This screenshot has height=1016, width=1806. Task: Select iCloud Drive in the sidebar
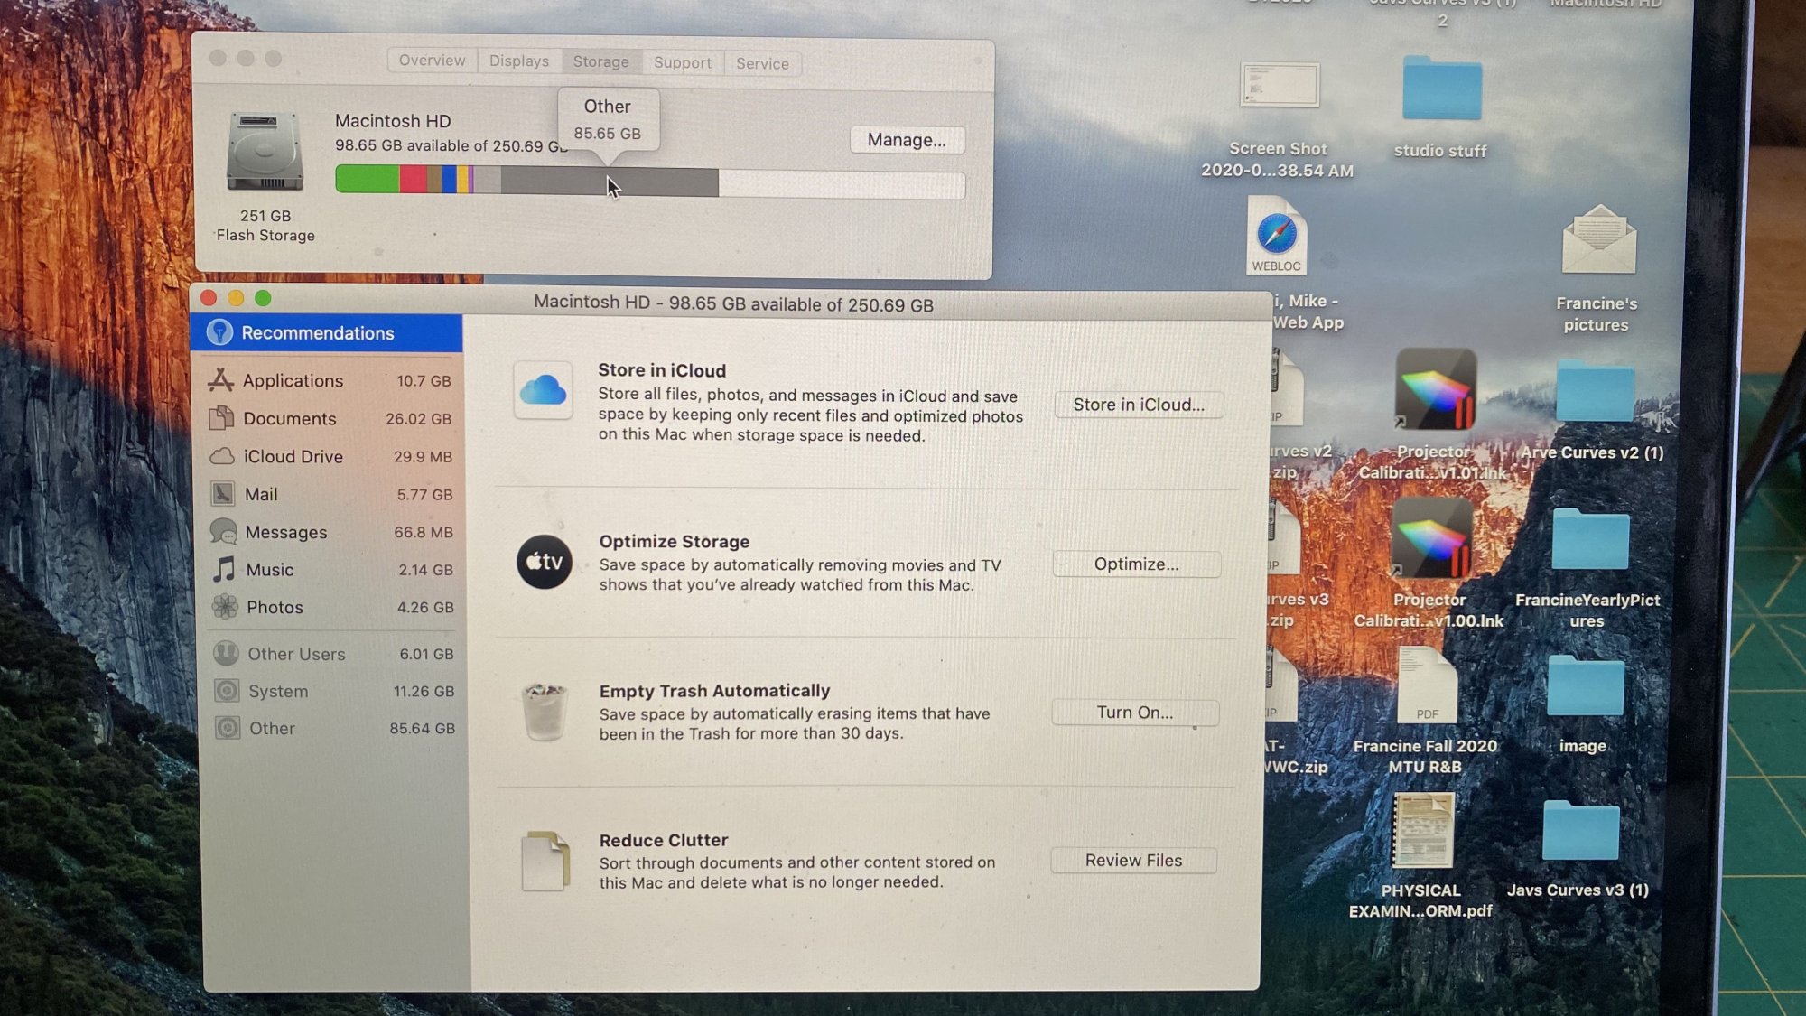[x=293, y=456]
